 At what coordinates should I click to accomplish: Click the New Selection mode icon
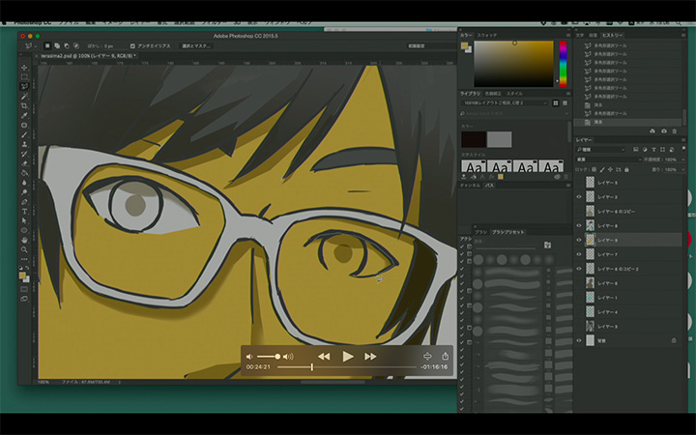[x=47, y=45]
